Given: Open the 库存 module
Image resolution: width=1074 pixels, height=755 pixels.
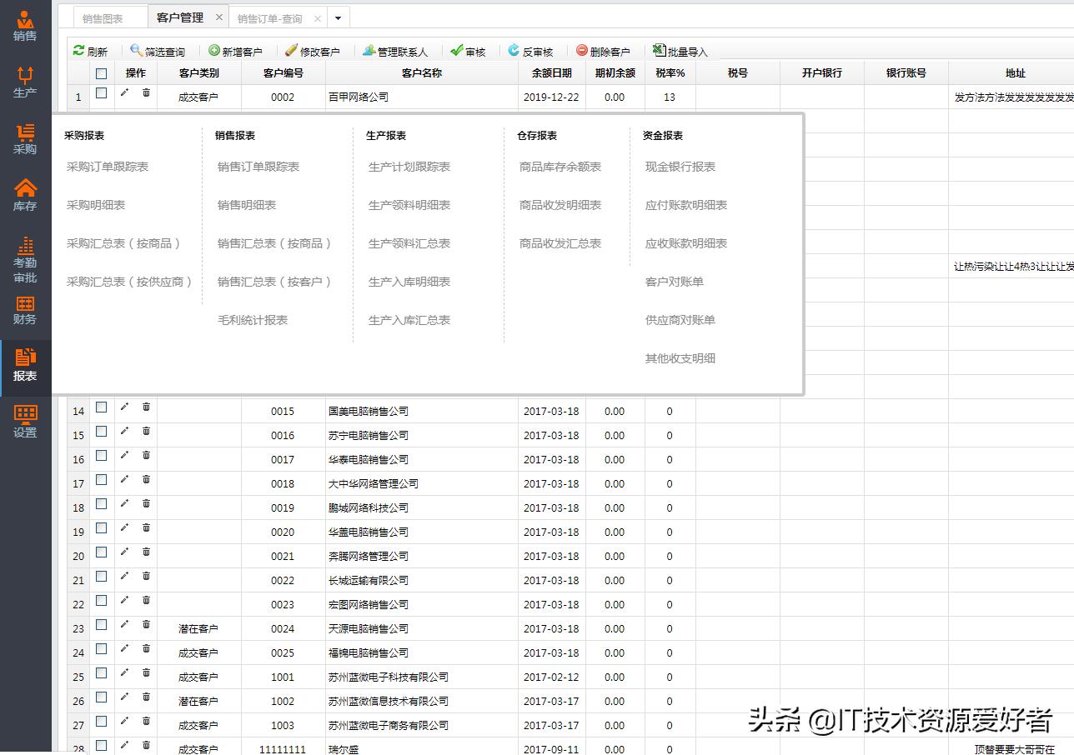Looking at the screenshot, I should [x=26, y=193].
